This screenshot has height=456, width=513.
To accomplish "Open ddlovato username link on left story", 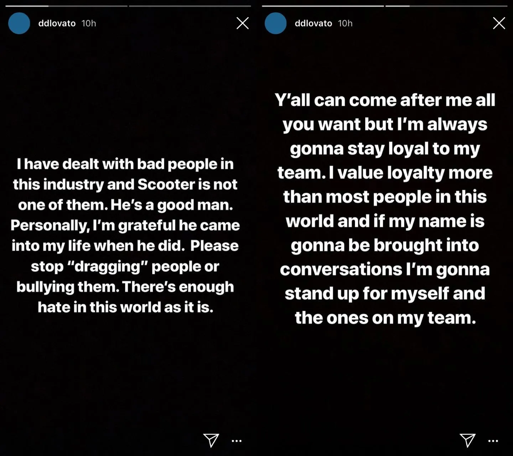I will (57, 23).
